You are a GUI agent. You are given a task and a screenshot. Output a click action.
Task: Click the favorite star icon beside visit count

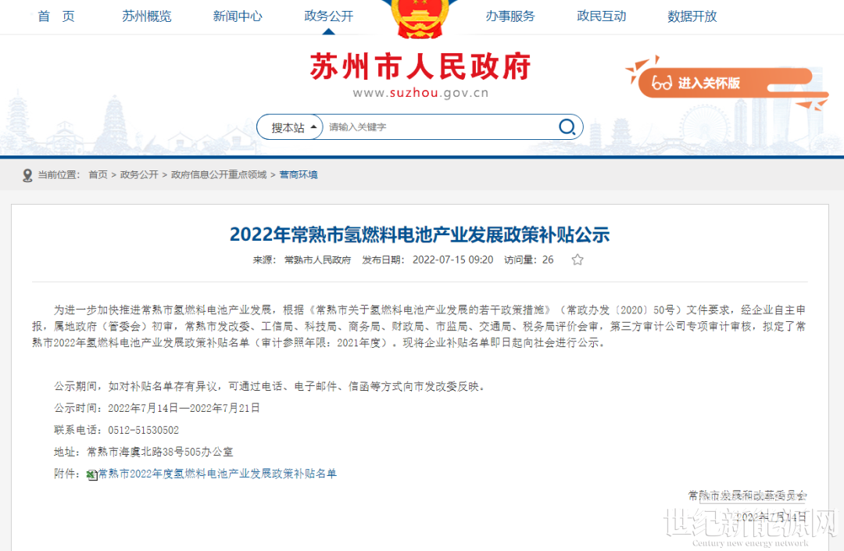click(x=578, y=259)
